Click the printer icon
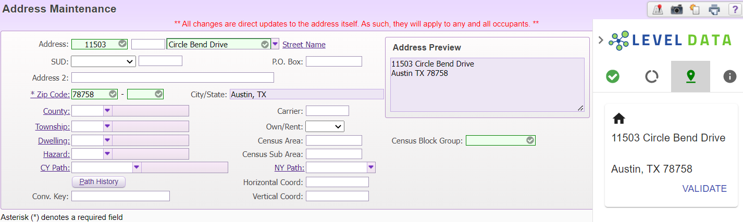 [x=714, y=9]
